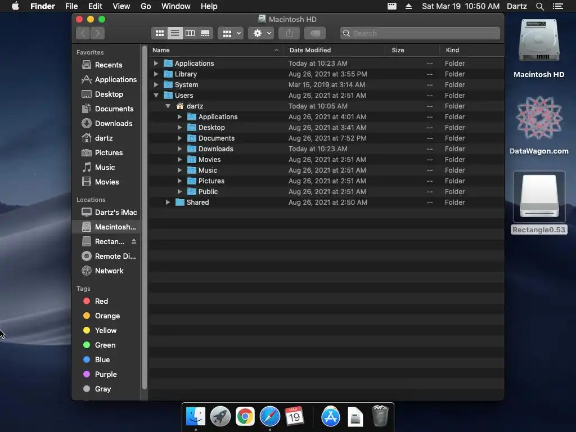The image size is (576, 432).
Task: Open Music in the sidebar
Action: coord(106,168)
